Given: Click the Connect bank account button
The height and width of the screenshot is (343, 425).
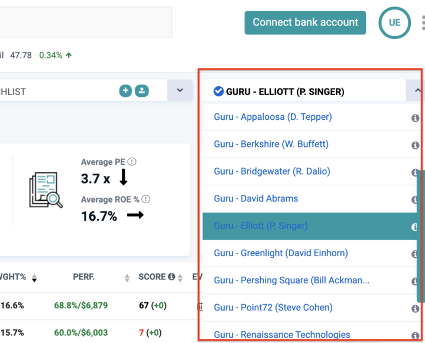Looking at the screenshot, I should point(305,23).
